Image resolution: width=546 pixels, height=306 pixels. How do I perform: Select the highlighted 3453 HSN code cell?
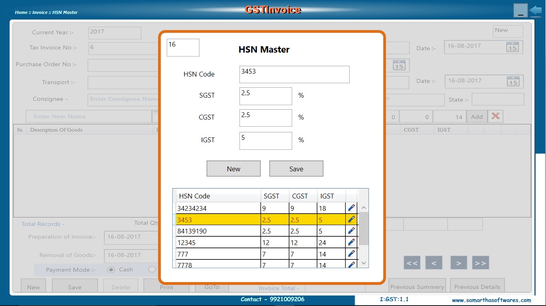[x=218, y=220]
